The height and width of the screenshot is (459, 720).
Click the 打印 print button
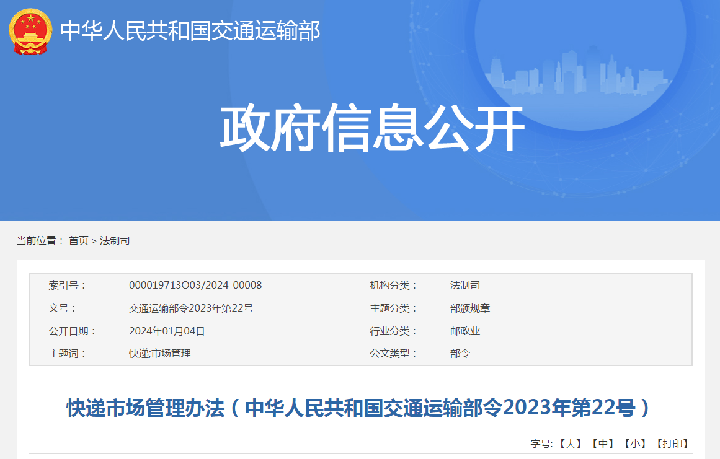[x=673, y=444]
